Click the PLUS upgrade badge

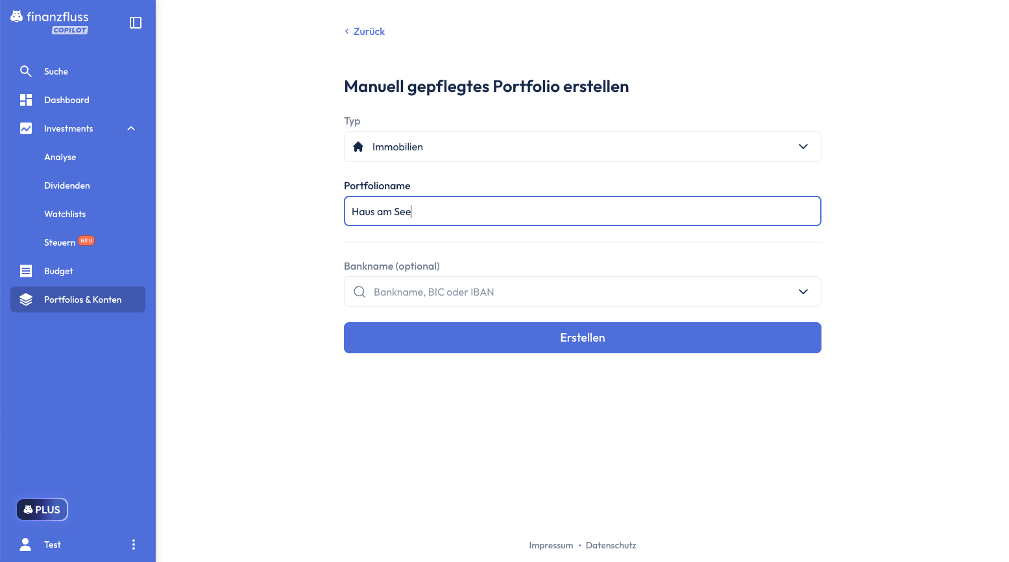point(42,509)
